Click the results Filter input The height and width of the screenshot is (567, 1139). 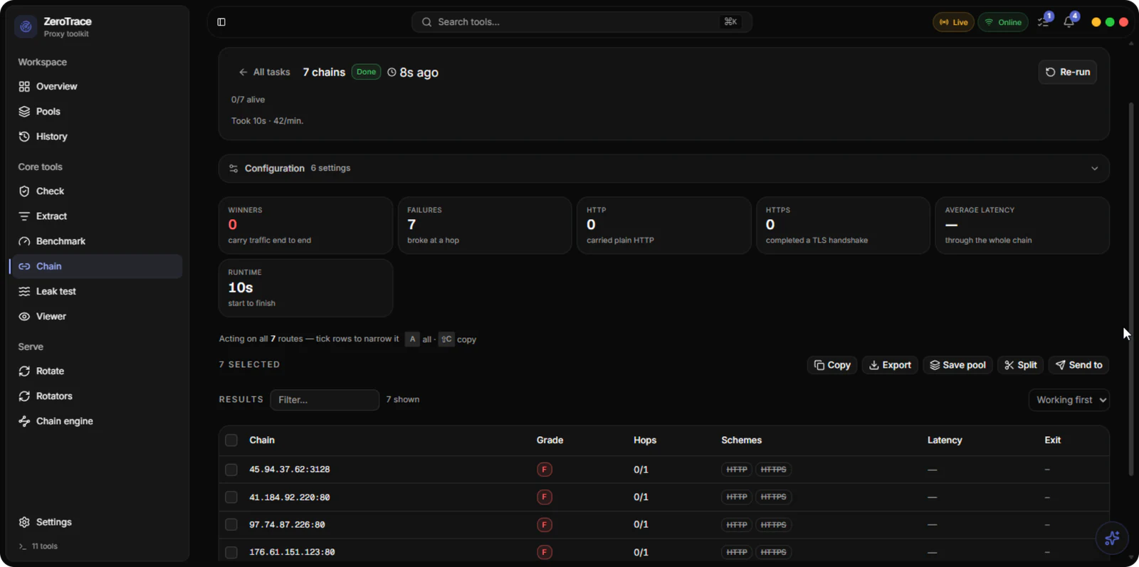[x=325, y=400]
